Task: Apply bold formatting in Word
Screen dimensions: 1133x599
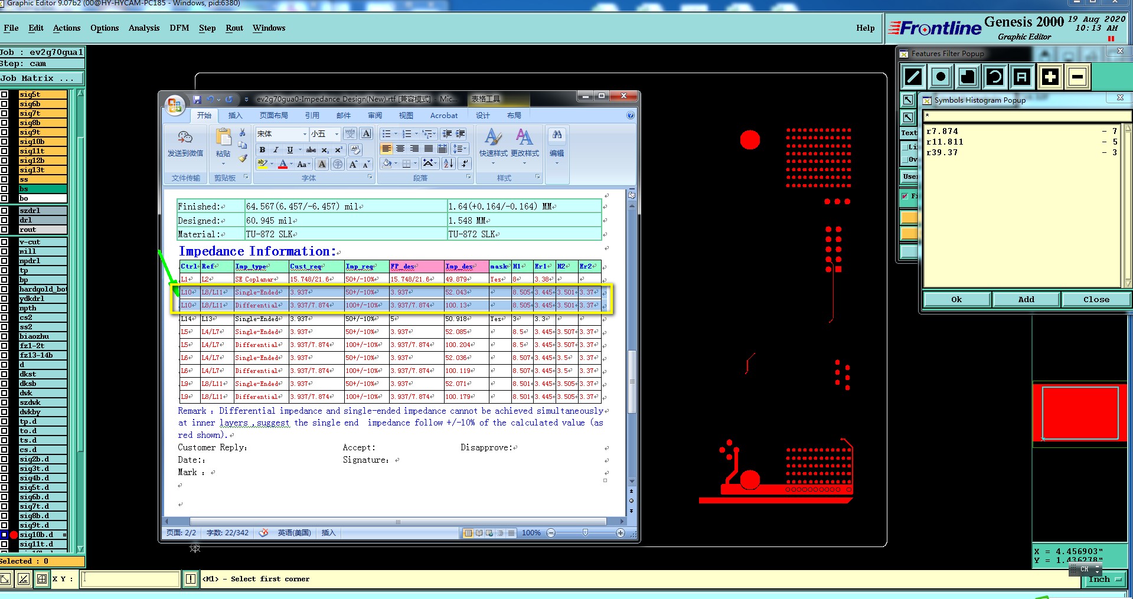Action: click(262, 150)
